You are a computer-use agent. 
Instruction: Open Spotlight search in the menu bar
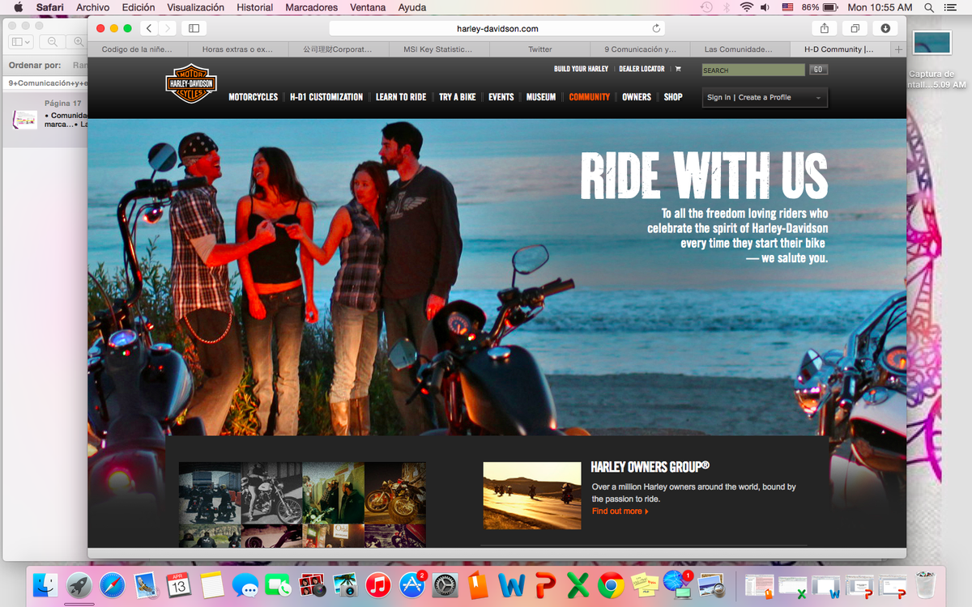click(x=929, y=7)
